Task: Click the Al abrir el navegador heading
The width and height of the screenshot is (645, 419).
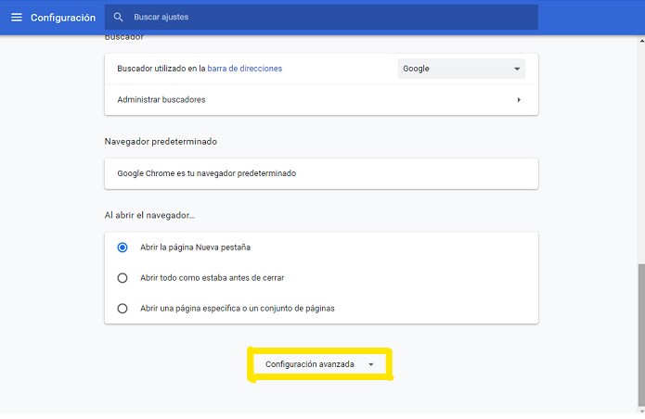Action: coord(149,215)
